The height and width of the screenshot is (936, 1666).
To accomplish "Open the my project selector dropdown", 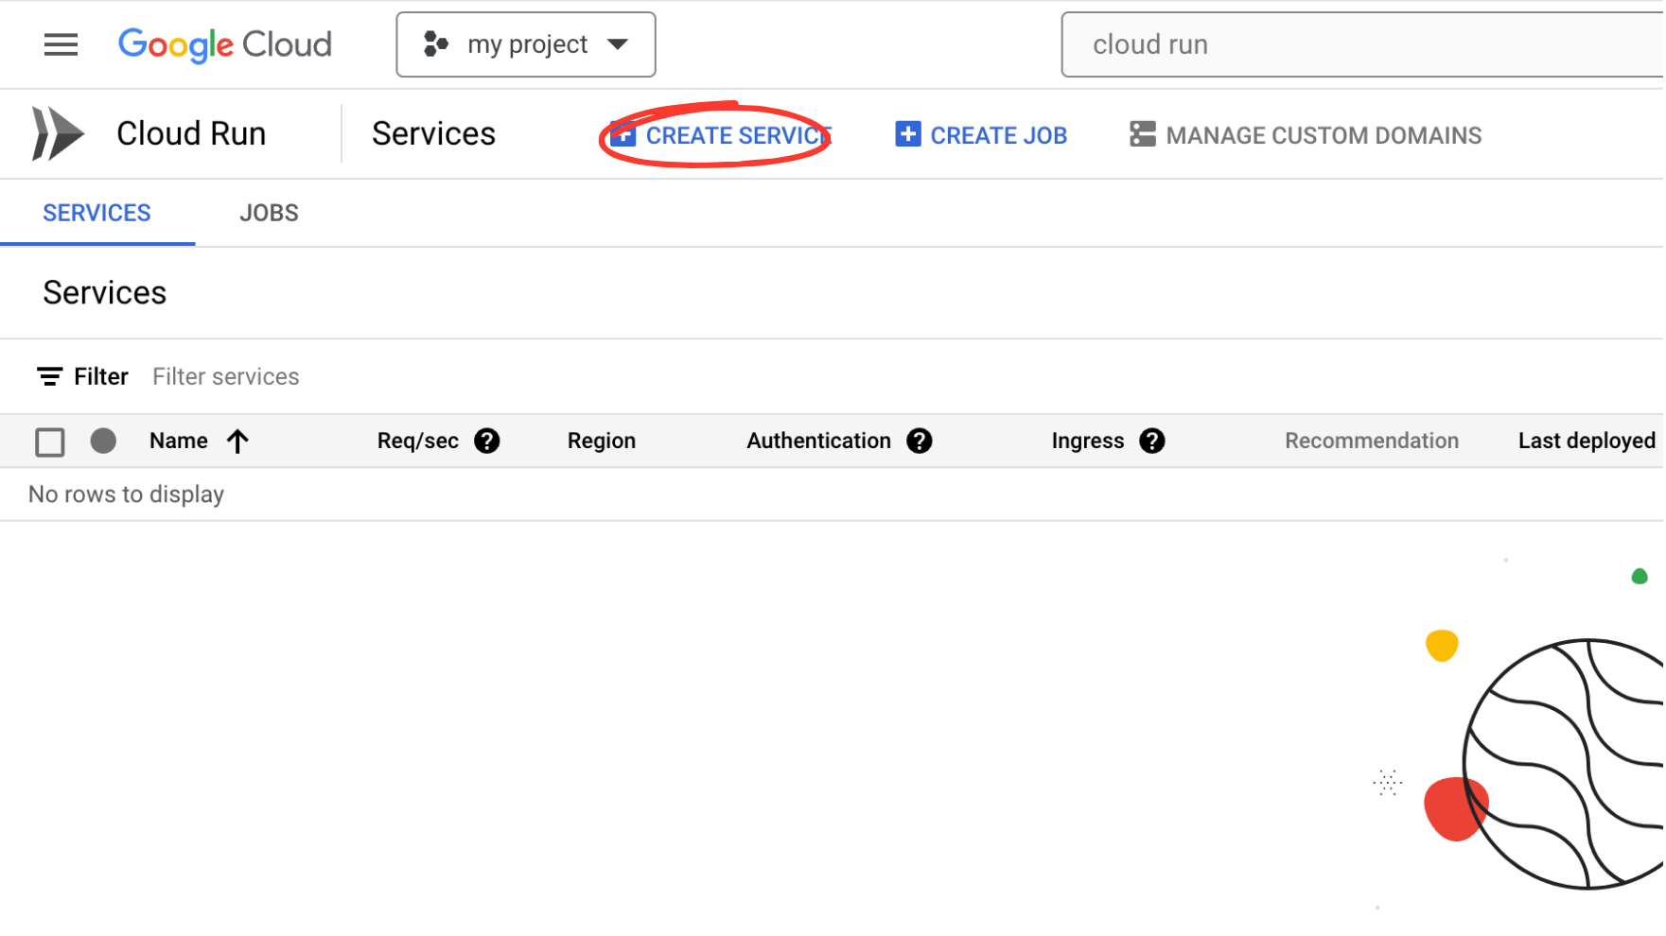I will [x=525, y=43].
